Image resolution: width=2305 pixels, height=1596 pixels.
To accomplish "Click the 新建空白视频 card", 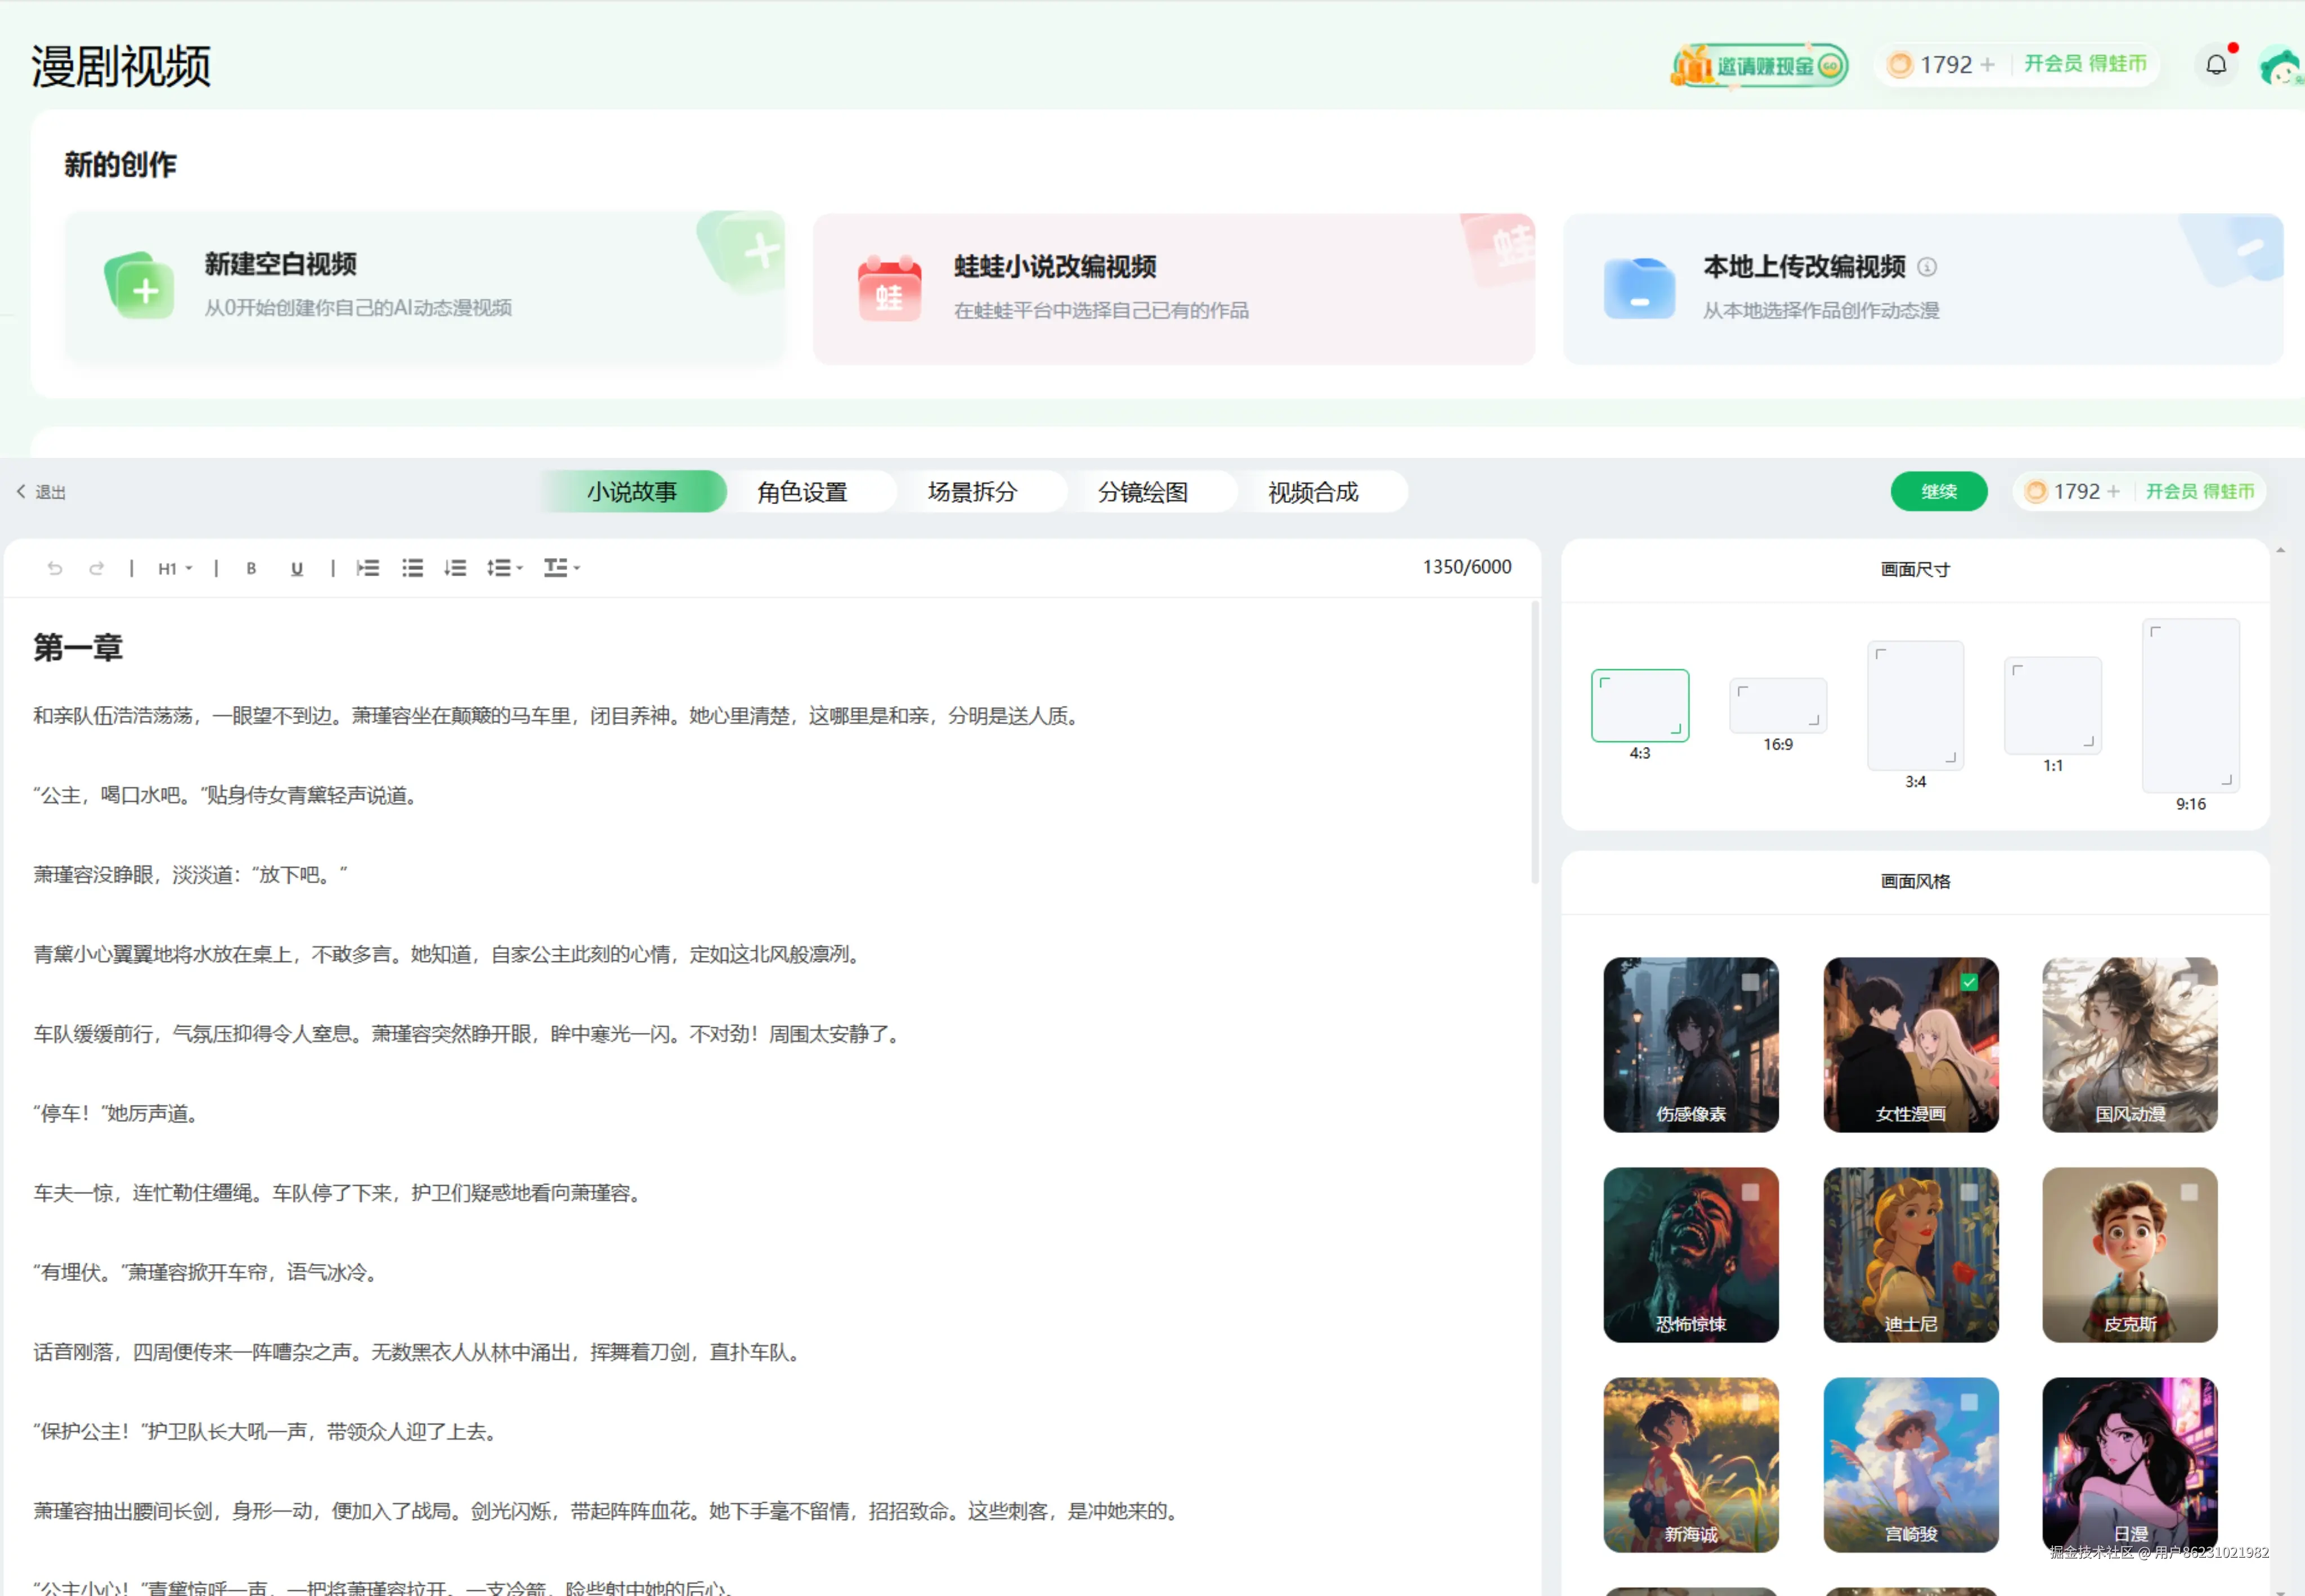I will pos(425,286).
